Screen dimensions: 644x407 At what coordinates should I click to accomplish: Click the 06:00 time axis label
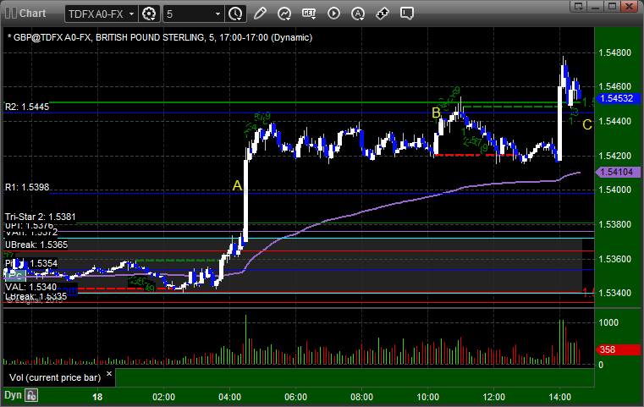(x=295, y=397)
